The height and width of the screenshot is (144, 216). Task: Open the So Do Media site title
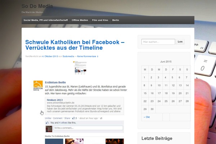point(37,6)
